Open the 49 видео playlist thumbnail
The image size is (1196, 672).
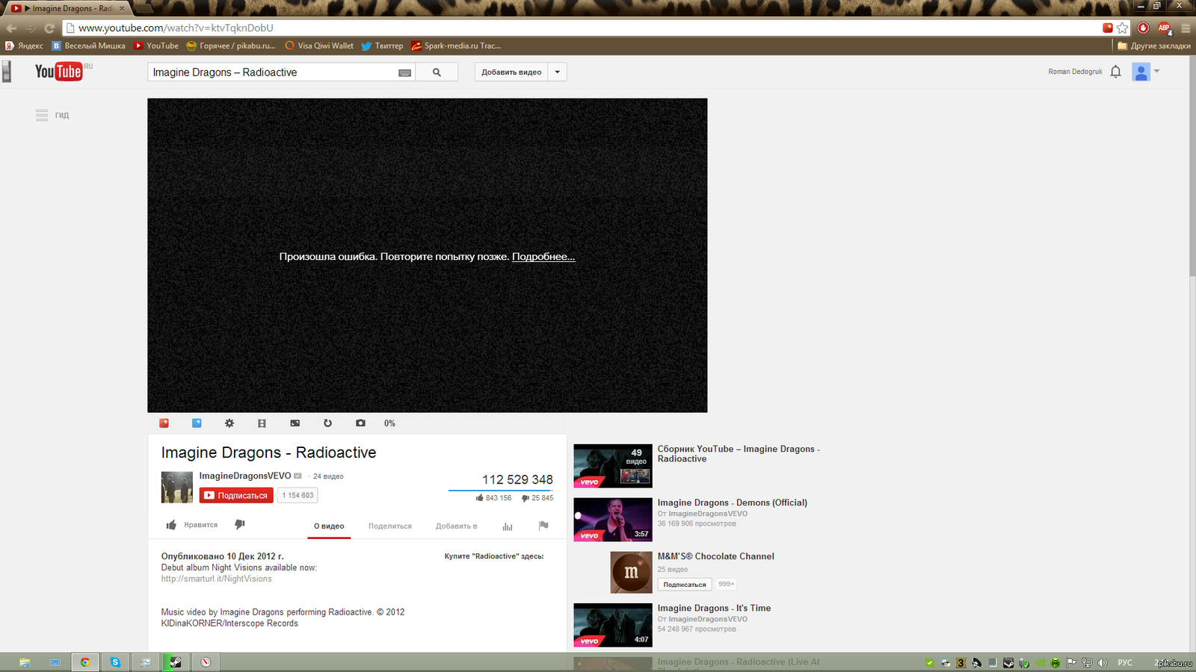tap(613, 466)
